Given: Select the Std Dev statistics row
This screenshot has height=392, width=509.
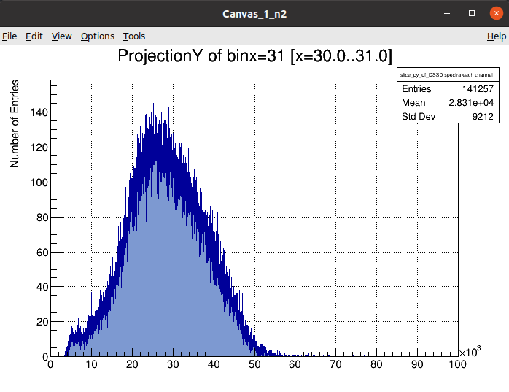Looking at the screenshot, I should [446, 117].
